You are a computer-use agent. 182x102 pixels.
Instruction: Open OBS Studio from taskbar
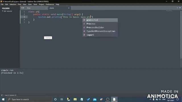click(x=108, y=99)
